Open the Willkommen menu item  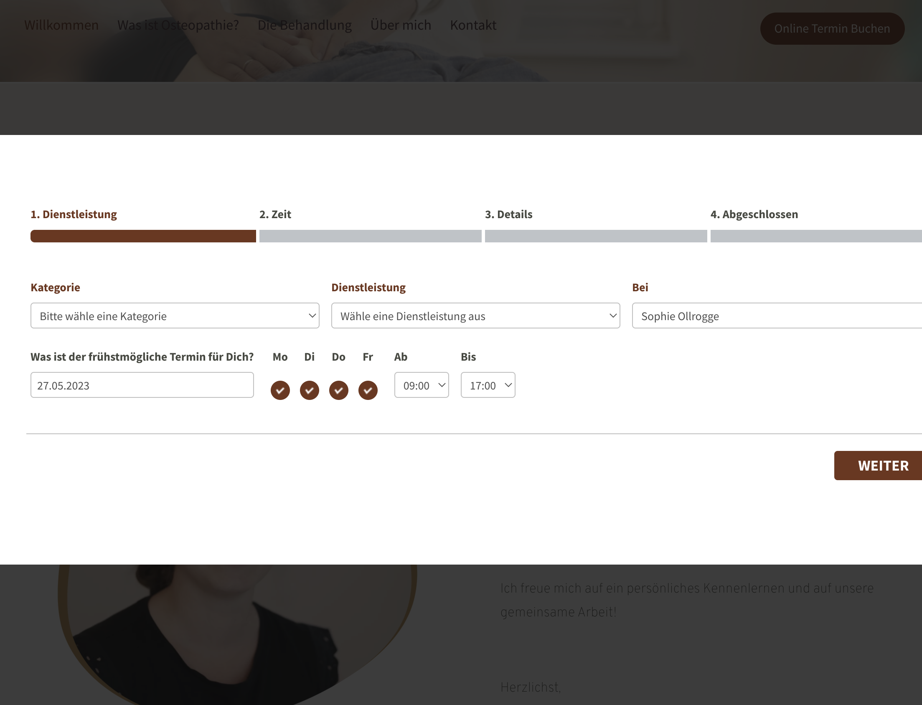[x=61, y=25]
